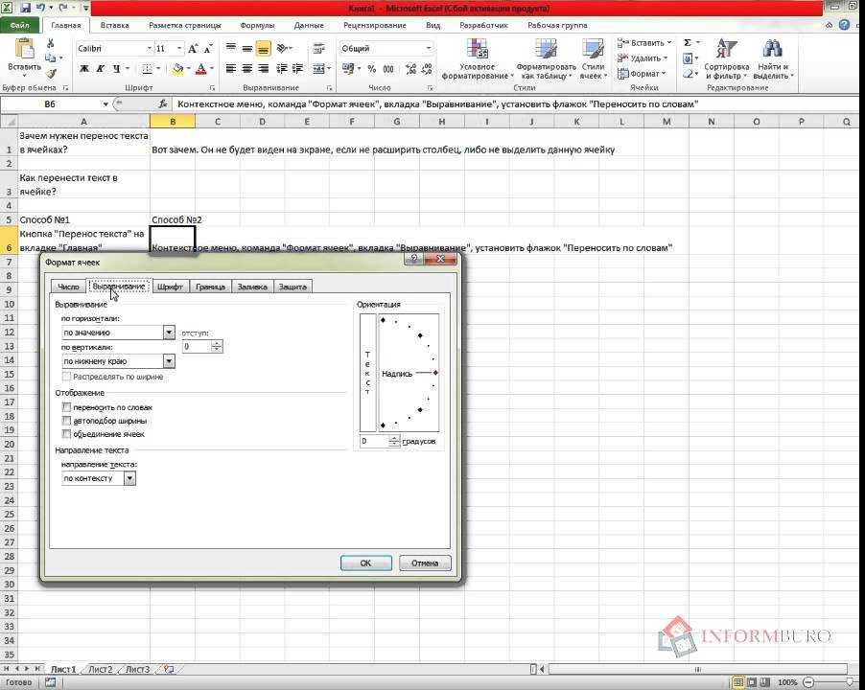Toggle bold (Ж) formatting
Screen dimensions: 865x690
(x=83, y=69)
